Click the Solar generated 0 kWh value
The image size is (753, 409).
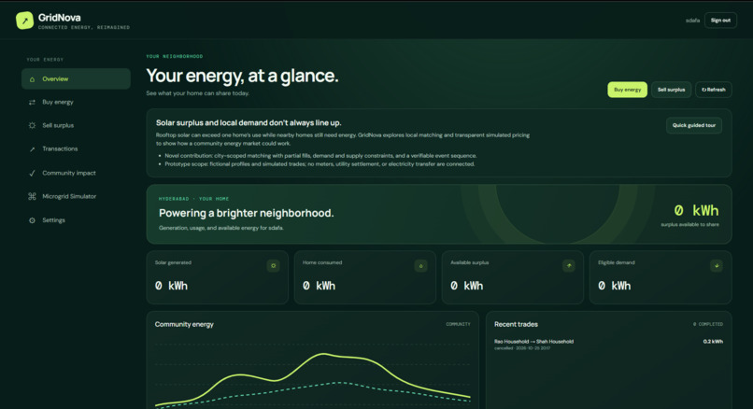pyautogui.click(x=171, y=286)
